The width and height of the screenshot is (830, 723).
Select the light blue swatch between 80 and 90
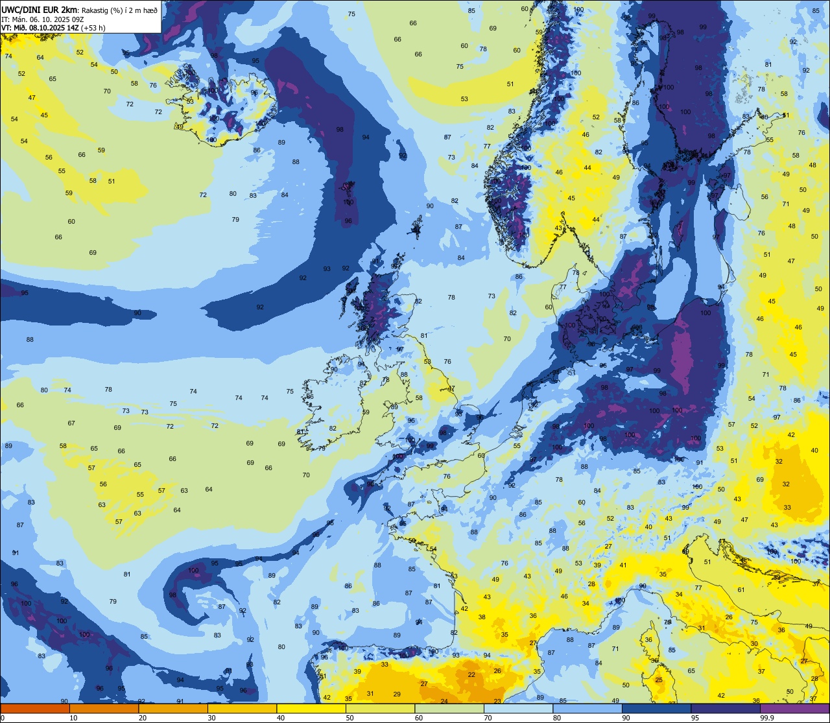pyautogui.click(x=587, y=709)
